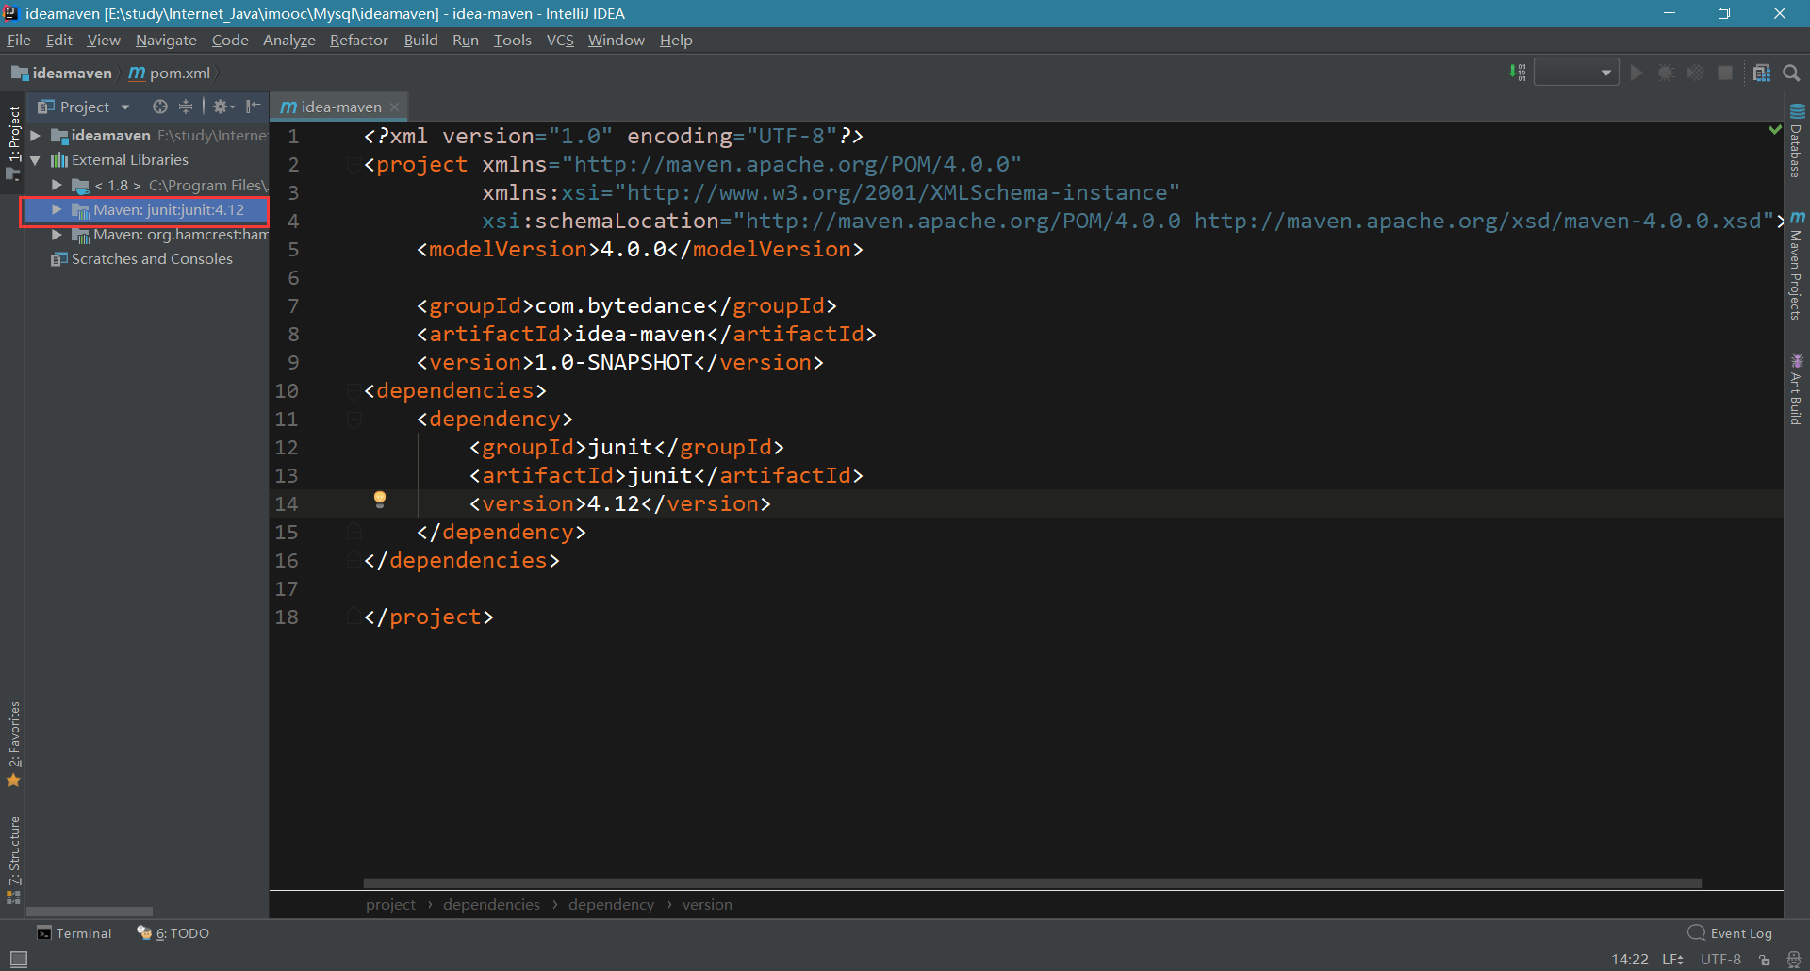Click the editor horizontal scrollbar
Screen dimensions: 1810x971
(1032, 883)
